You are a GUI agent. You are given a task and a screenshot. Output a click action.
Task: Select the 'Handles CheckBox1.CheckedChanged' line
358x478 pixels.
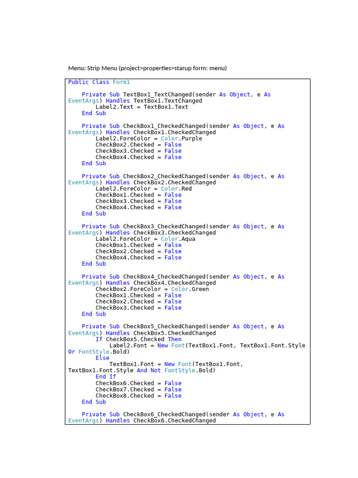[142, 132]
